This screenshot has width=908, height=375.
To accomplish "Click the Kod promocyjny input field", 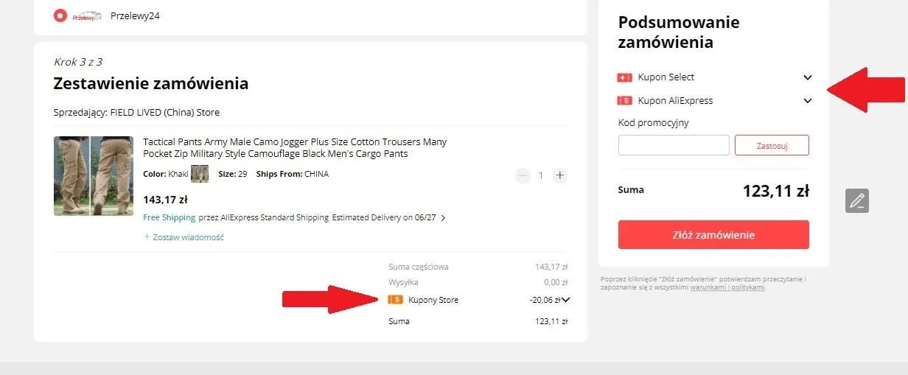I will tap(674, 145).
